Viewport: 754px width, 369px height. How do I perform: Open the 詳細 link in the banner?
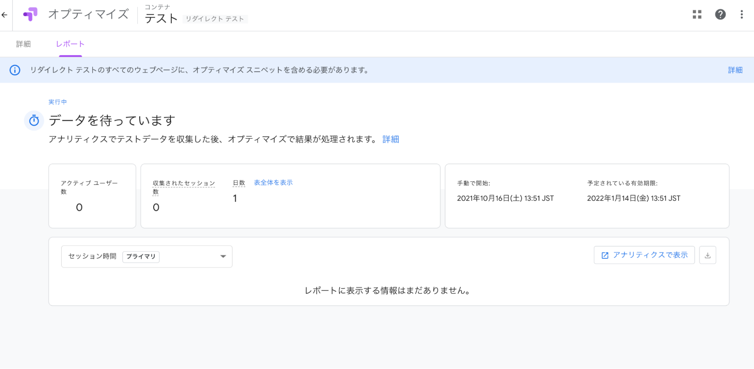click(735, 70)
